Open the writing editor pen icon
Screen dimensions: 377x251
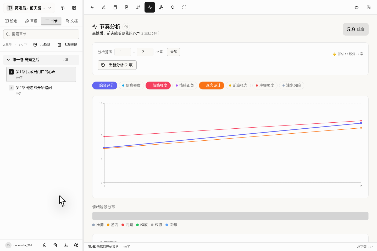point(104,7)
